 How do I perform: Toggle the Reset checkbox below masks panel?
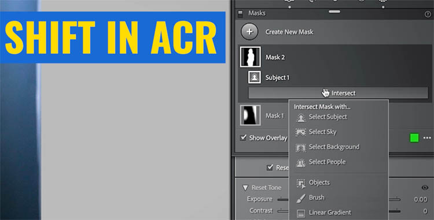(x=270, y=167)
